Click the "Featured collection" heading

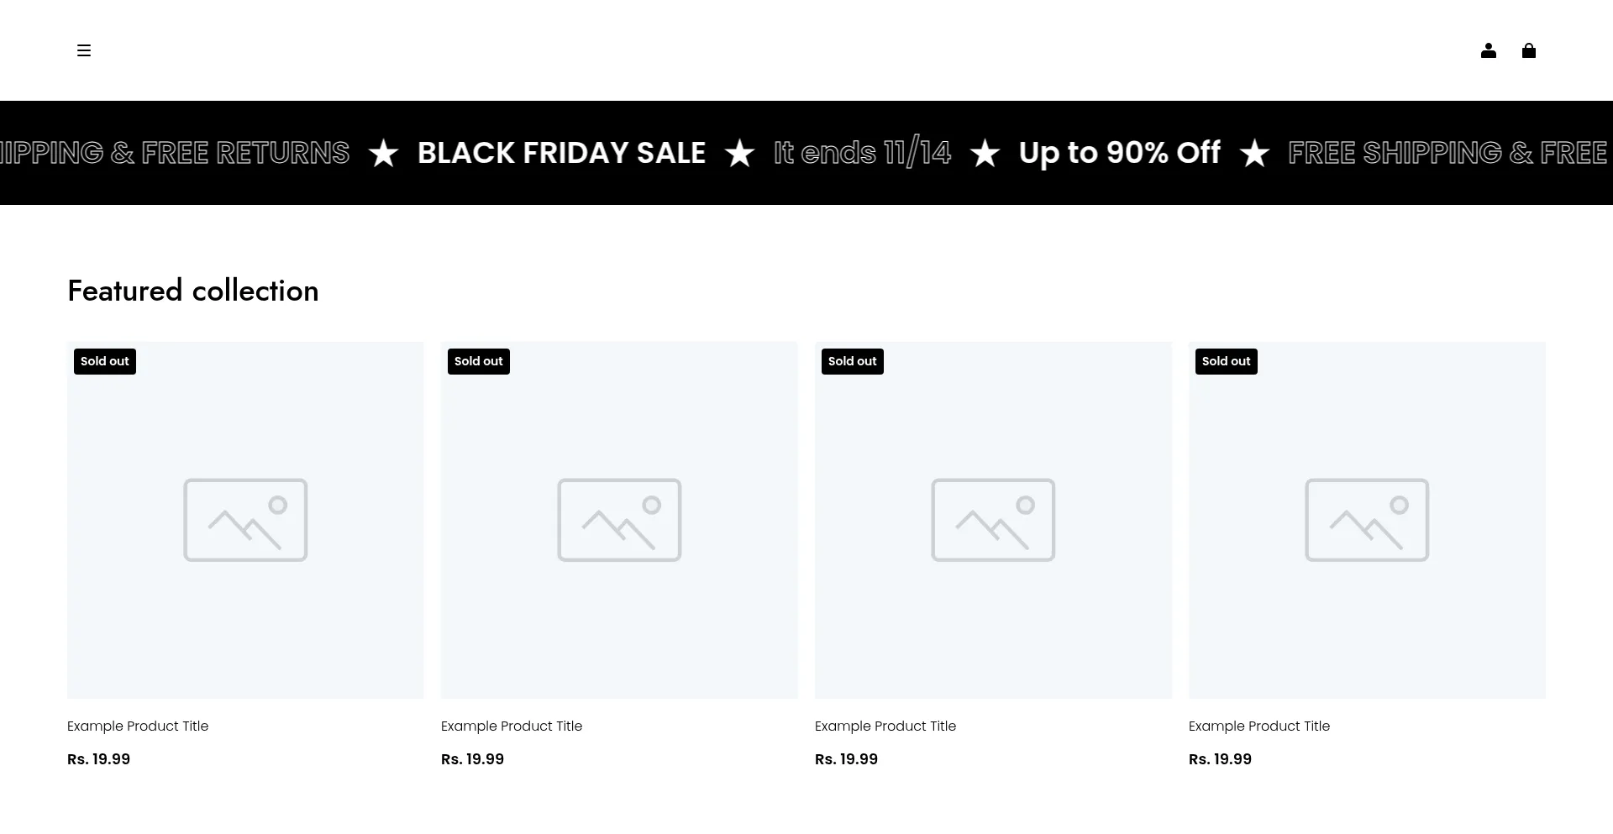193,291
